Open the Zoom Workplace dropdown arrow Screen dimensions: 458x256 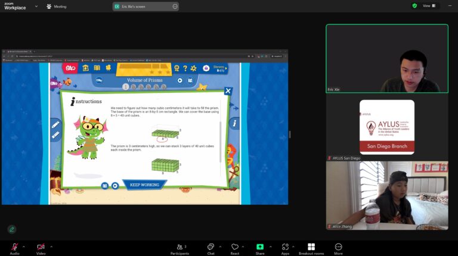coord(36,6)
